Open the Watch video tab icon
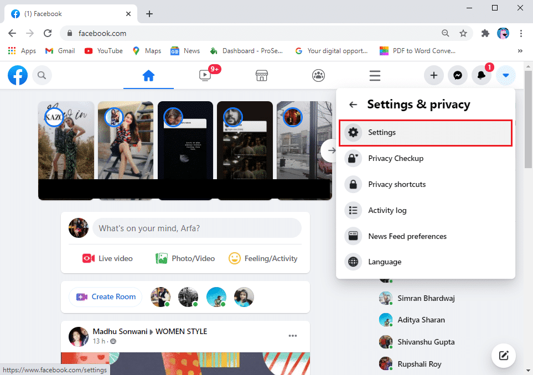Viewport: 533px width, 375px height. pos(205,76)
